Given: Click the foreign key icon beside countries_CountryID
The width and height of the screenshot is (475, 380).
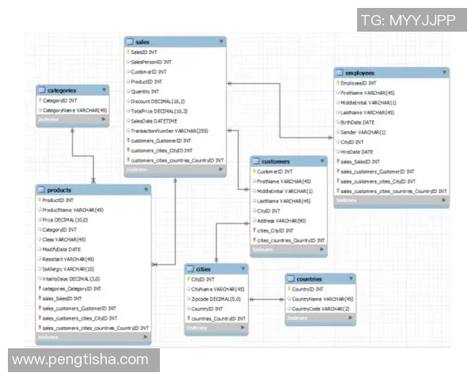Looking at the screenshot, I should click(x=188, y=318).
